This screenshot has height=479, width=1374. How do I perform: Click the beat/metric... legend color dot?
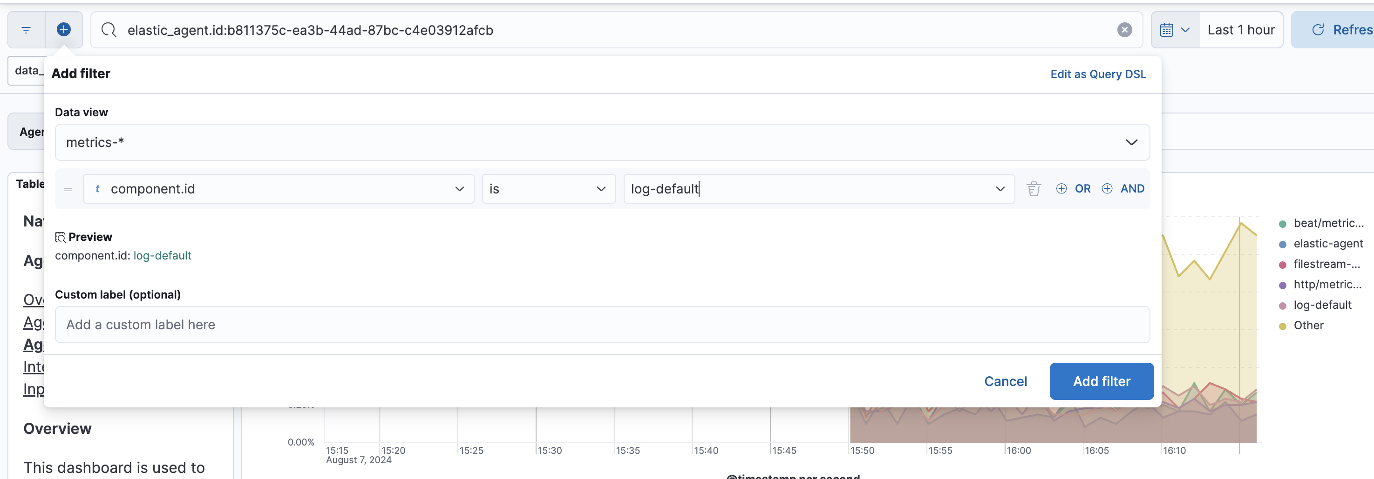coord(1282,224)
